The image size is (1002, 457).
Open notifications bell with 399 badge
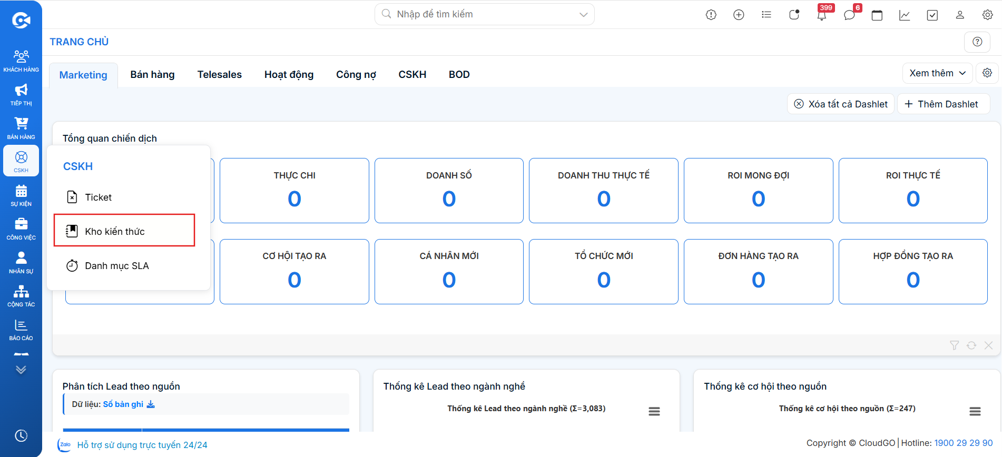click(822, 15)
